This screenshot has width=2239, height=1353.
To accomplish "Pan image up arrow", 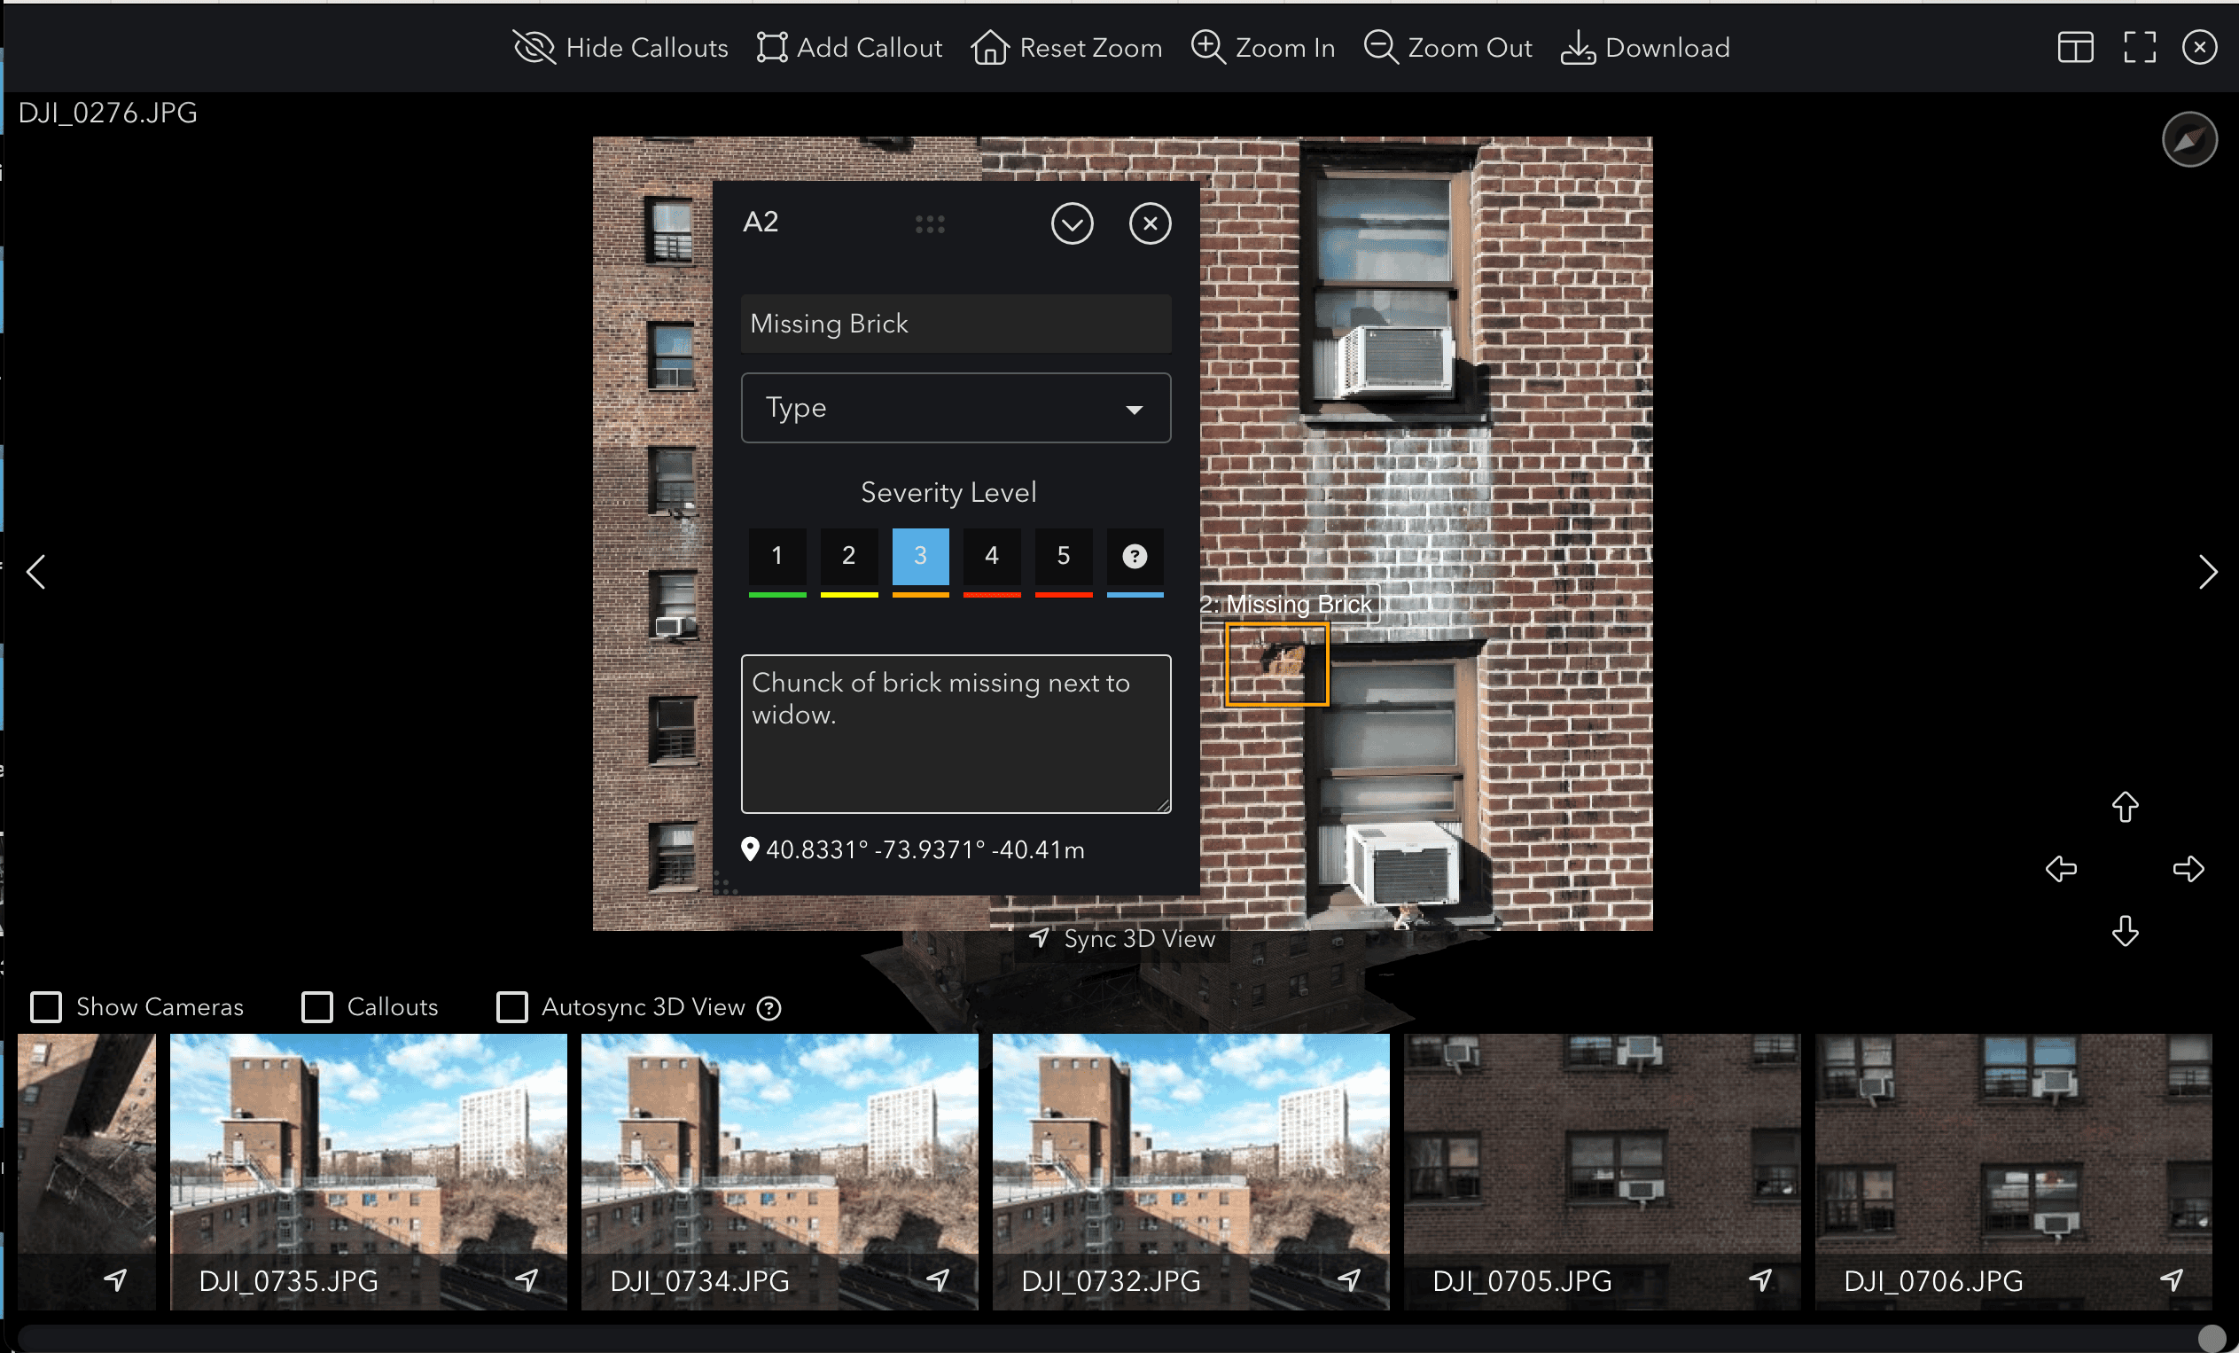I will point(2125,806).
